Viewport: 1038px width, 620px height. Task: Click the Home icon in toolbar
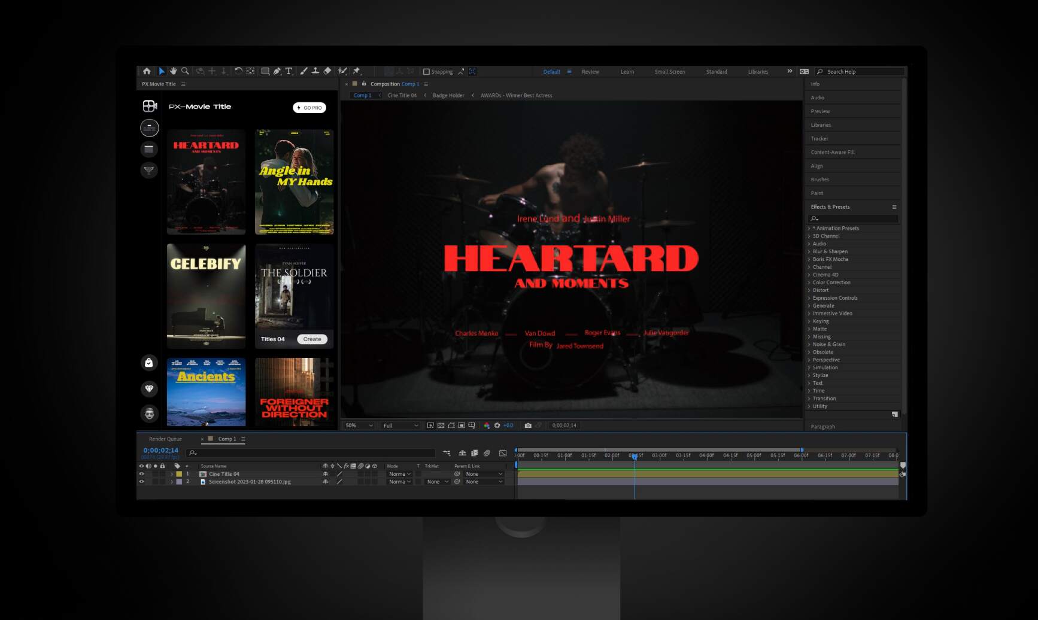(x=147, y=71)
